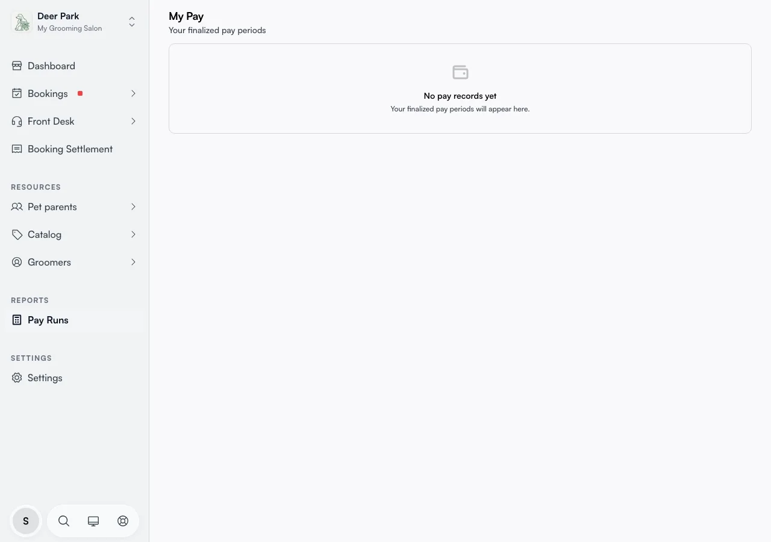Screen dimensions: 771x542
Task: Expand the Groomers chevron
Action: pyautogui.click(x=133, y=262)
